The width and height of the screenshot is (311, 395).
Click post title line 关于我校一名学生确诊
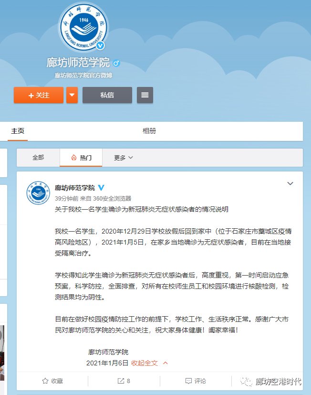tap(142, 209)
